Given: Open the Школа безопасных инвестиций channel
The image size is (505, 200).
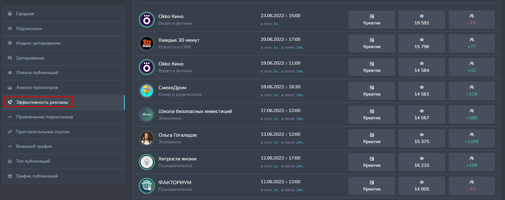Looking at the screenshot, I should (195, 111).
